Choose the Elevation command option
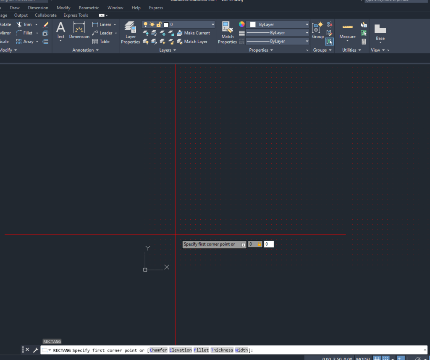This screenshot has height=360, width=430. [181, 350]
